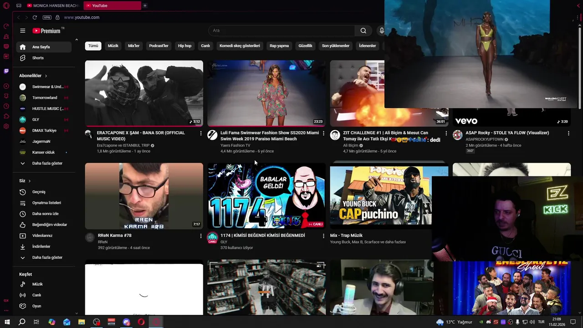Reload the current page
The width and height of the screenshot is (583, 328).
pyautogui.click(x=35, y=17)
